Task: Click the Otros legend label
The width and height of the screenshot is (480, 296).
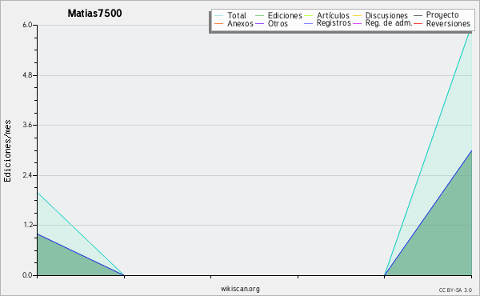Action: [x=278, y=23]
